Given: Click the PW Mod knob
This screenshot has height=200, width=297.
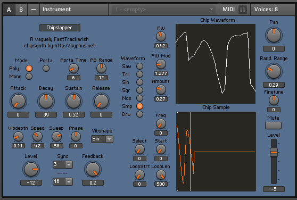Looking at the screenshot, I should (x=161, y=64).
